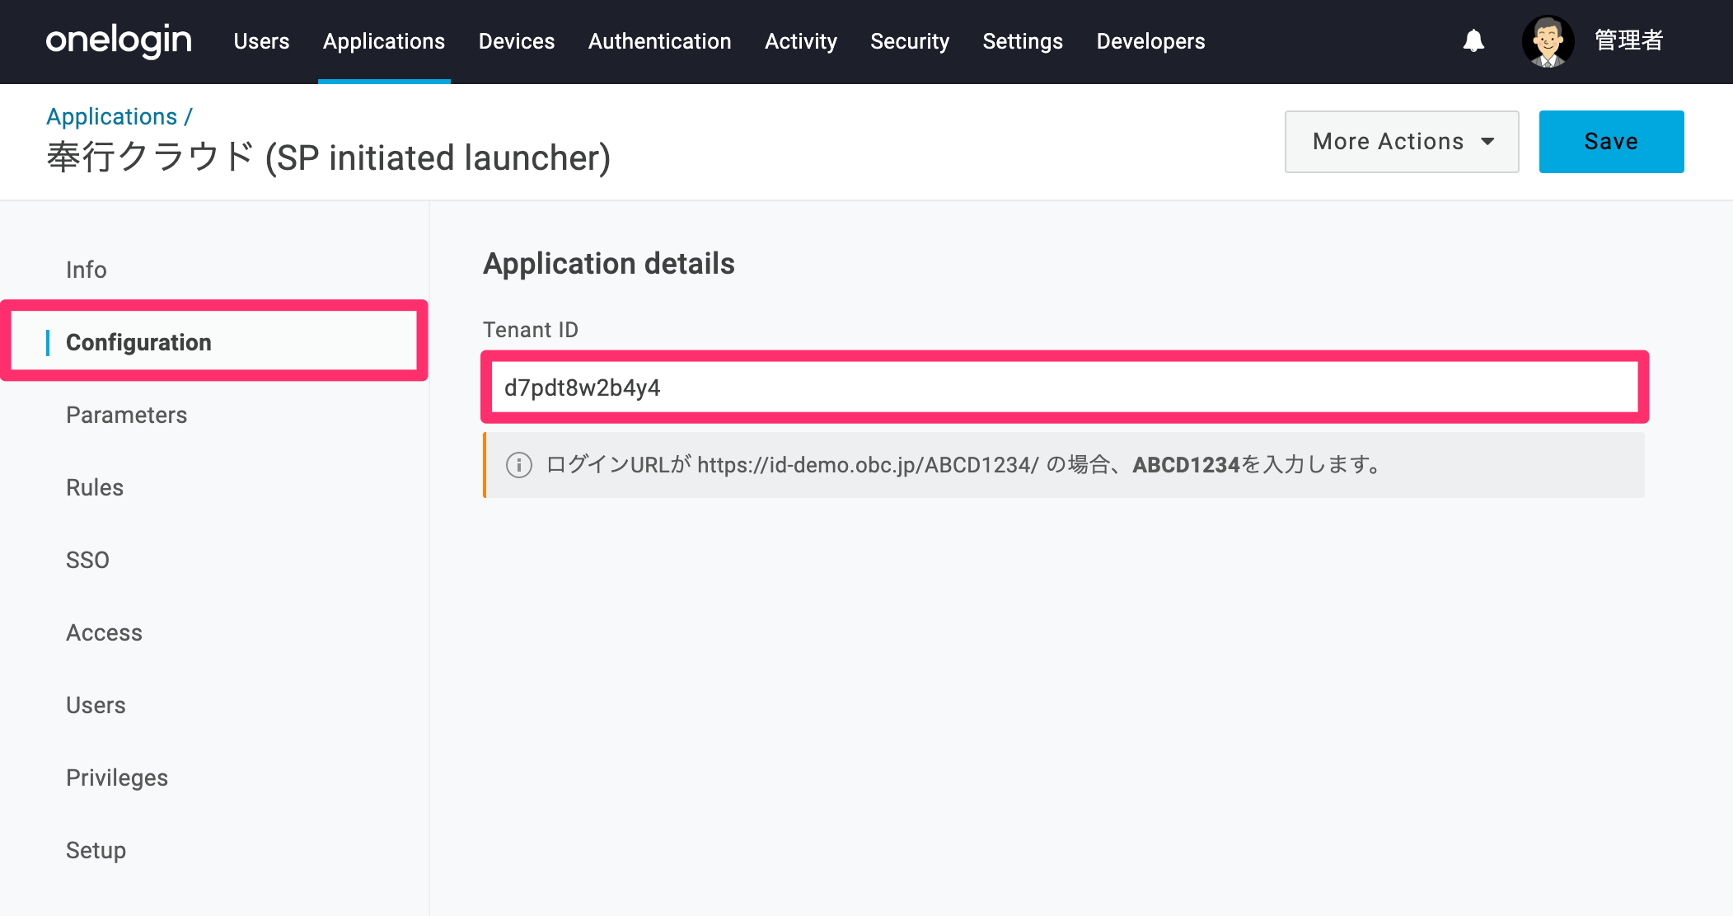Open the Users tab in the sidebar
Screen dimensions: 1733x916
(x=96, y=705)
